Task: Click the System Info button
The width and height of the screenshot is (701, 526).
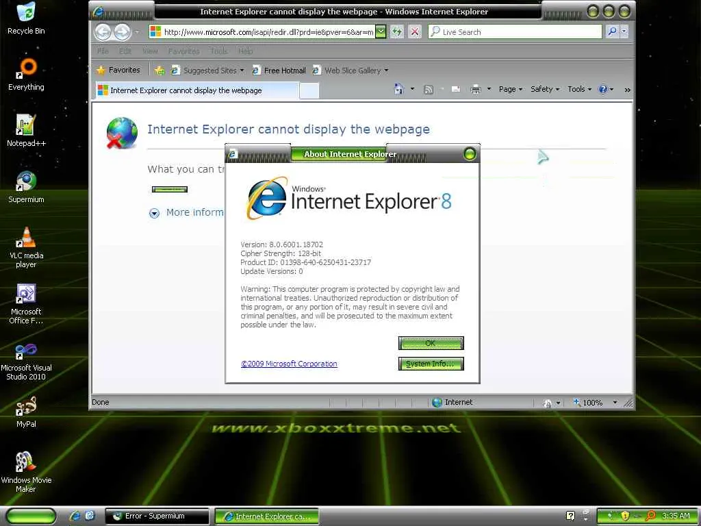Action: [431, 364]
